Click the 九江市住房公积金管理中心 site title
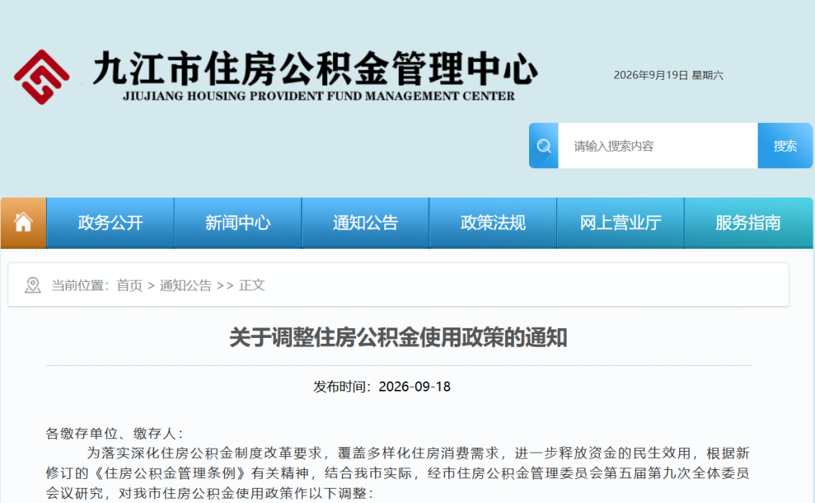Image resolution: width=815 pixels, height=503 pixels. click(x=315, y=69)
